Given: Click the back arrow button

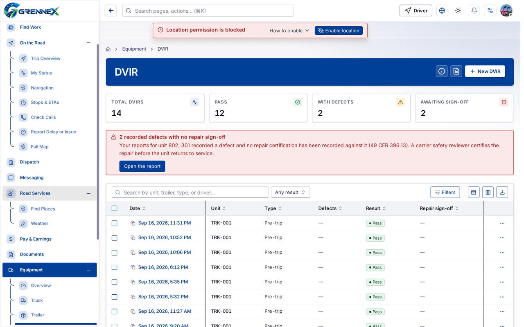Looking at the screenshot, I should (x=111, y=11).
